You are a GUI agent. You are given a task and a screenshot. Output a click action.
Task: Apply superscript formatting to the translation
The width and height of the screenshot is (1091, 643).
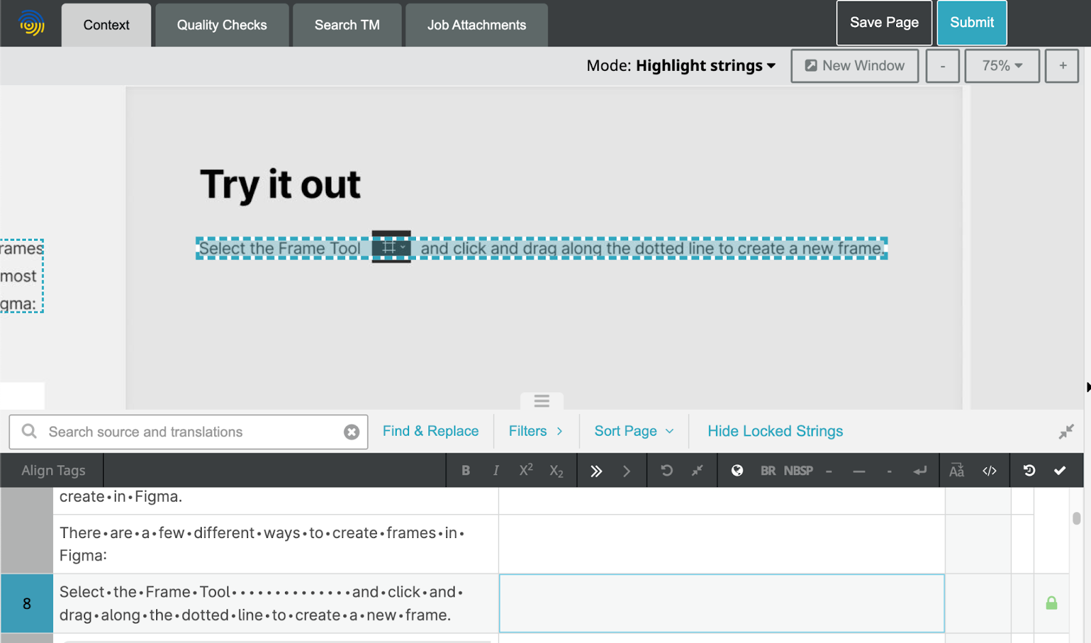coord(525,470)
